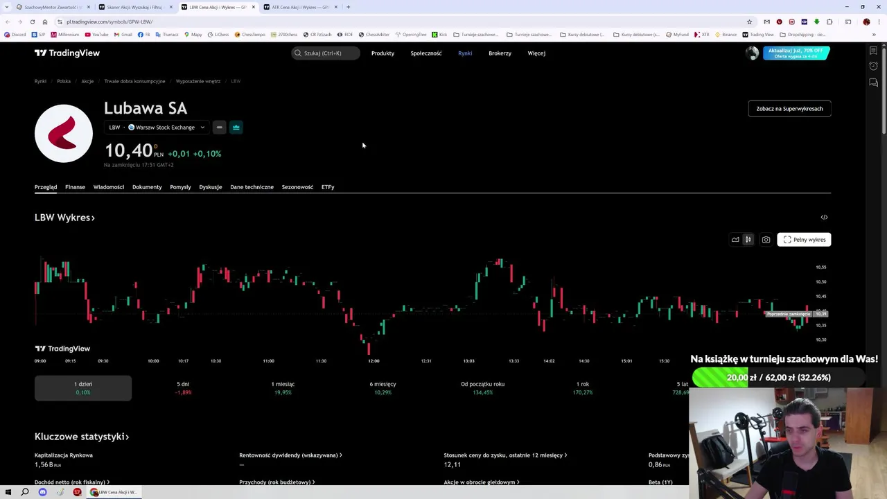Click the teal market icon beside the exchange

[236, 128]
